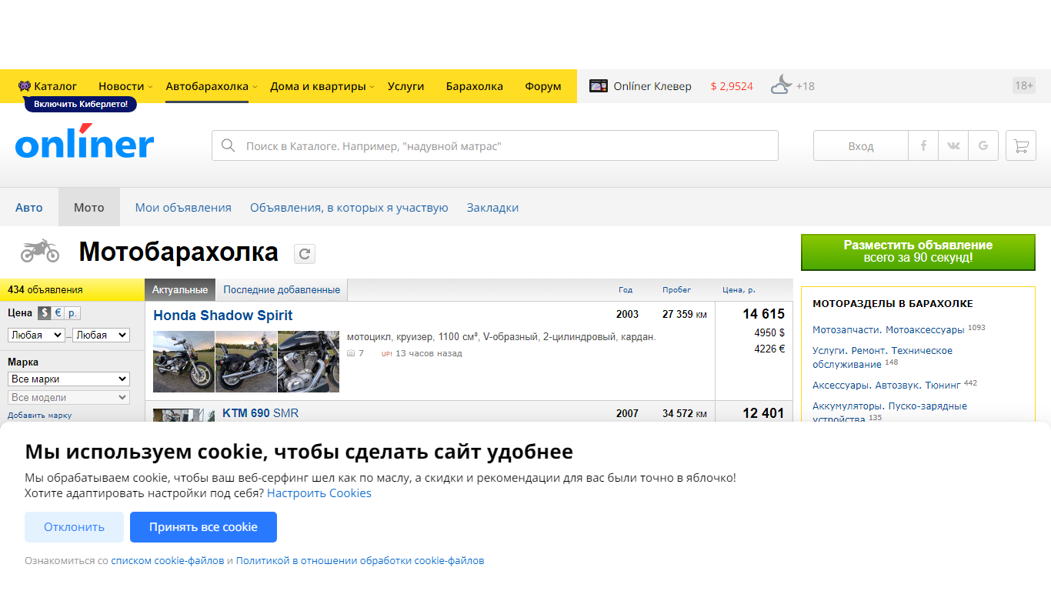Open Объявления, в которых я участвую
Image resolution: width=1051 pixels, height=591 pixels.
click(349, 207)
